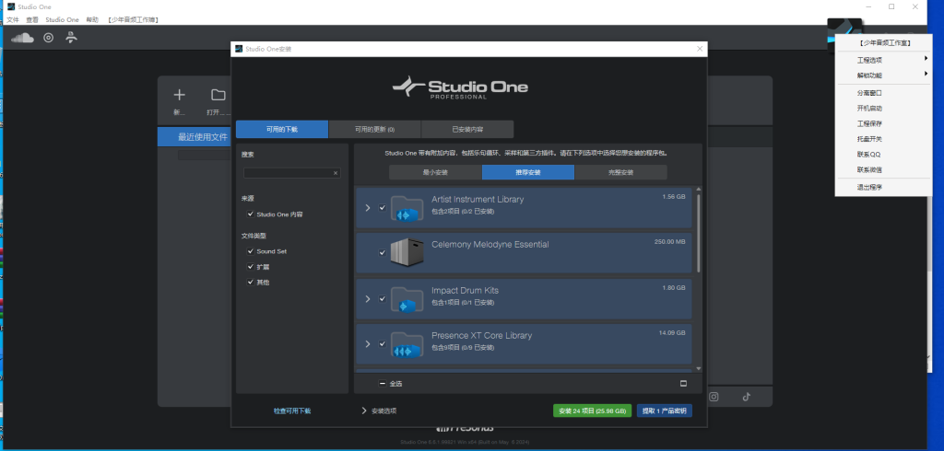Image resolution: width=944 pixels, height=451 pixels.
Task: Focus the 搜索 search input field
Action: (292, 173)
